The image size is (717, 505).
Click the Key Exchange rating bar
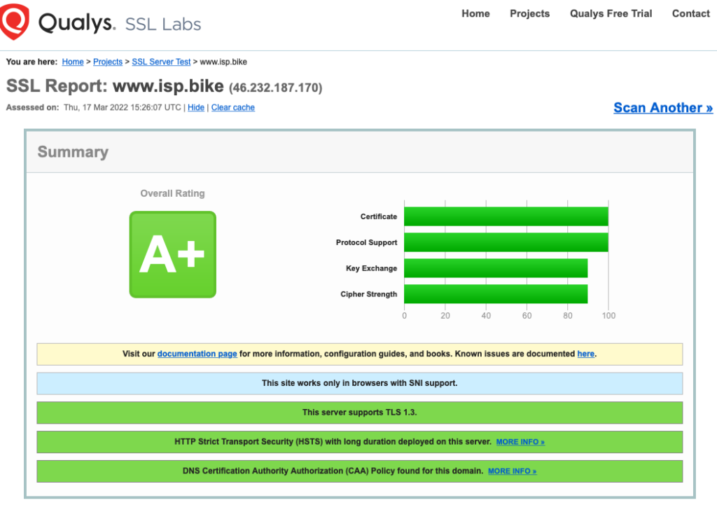495,268
